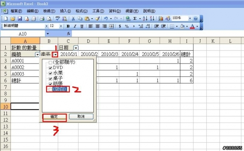Image resolution: width=244 pixels, height=151 pixels.
Task: Open the Chart Wizard icon
Action: [161, 19]
